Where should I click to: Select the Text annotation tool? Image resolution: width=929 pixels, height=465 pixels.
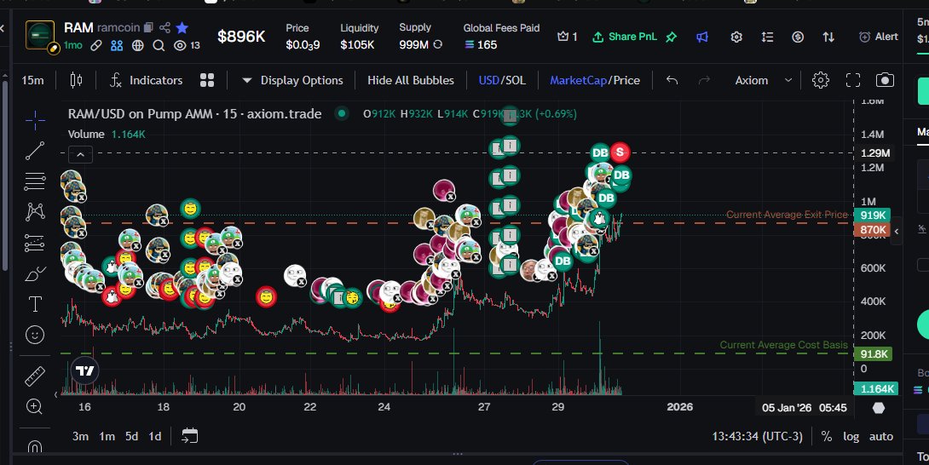(x=35, y=304)
